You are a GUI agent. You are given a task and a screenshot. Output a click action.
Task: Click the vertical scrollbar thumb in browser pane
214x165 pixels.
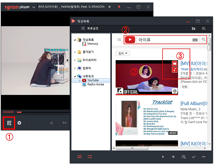pos(209,44)
